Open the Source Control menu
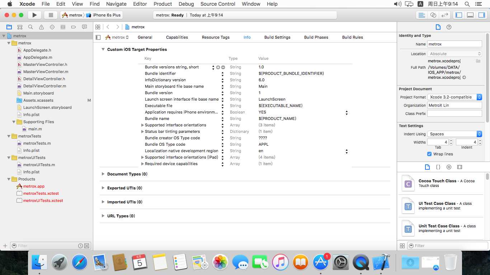 (218, 4)
